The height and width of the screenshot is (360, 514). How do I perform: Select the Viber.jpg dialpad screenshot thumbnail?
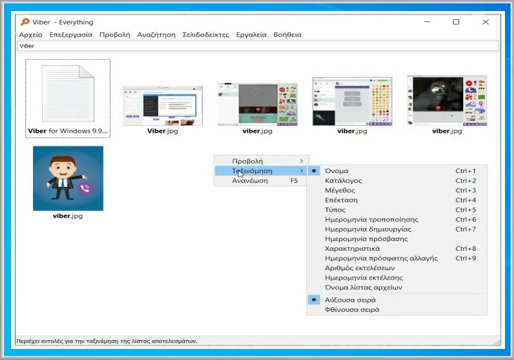163,106
